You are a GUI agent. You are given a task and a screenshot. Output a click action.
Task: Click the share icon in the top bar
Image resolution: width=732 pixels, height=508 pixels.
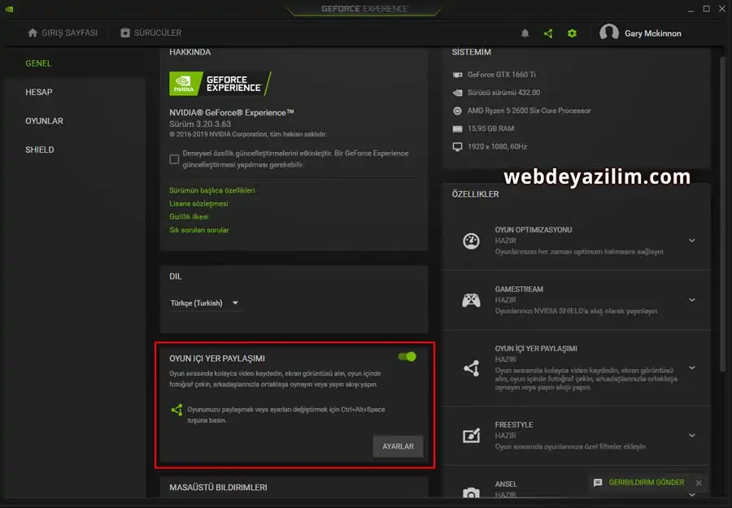click(x=548, y=33)
